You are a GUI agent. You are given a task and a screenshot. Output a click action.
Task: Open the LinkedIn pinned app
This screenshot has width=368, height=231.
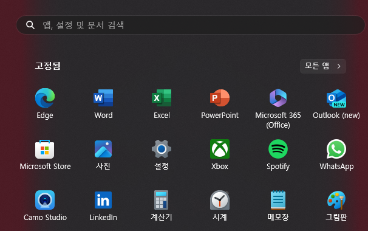point(103,200)
